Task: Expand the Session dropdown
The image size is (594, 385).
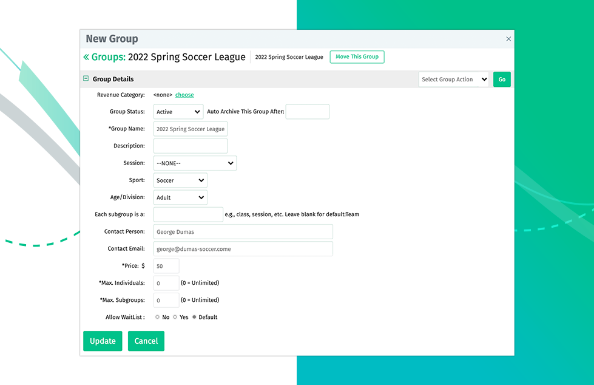Action: [195, 163]
